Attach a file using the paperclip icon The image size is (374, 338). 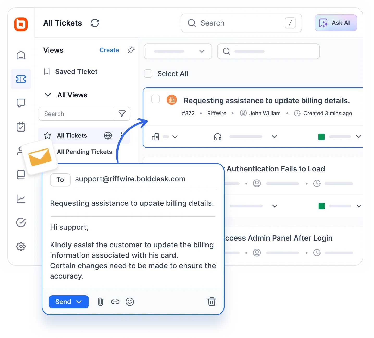coord(100,302)
